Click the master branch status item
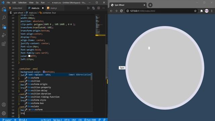 point(7,120)
